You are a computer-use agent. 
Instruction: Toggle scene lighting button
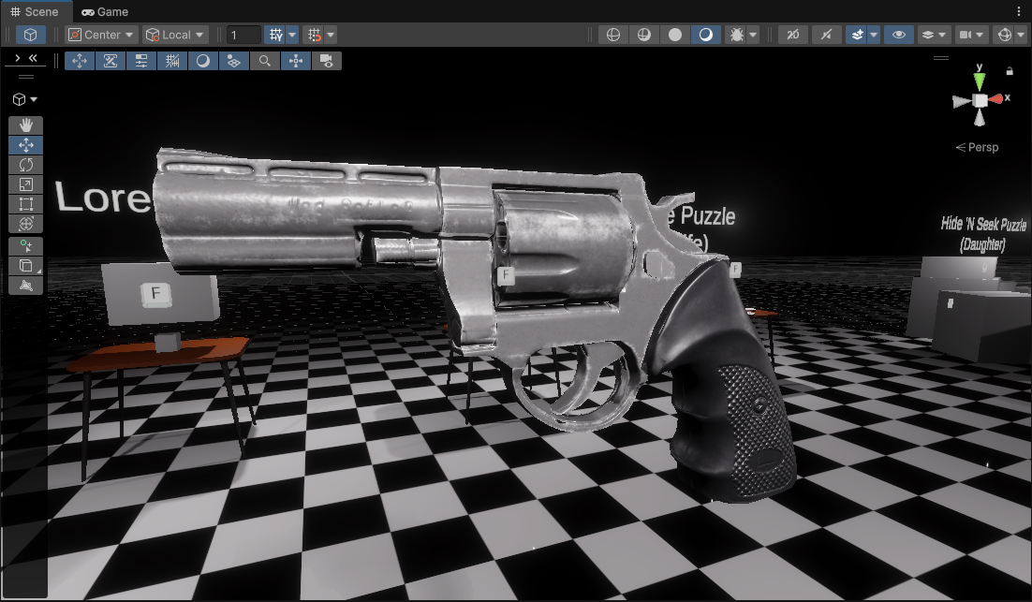pos(826,35)
